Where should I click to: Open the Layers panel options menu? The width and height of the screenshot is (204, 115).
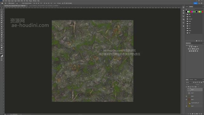tap(203, 80)
